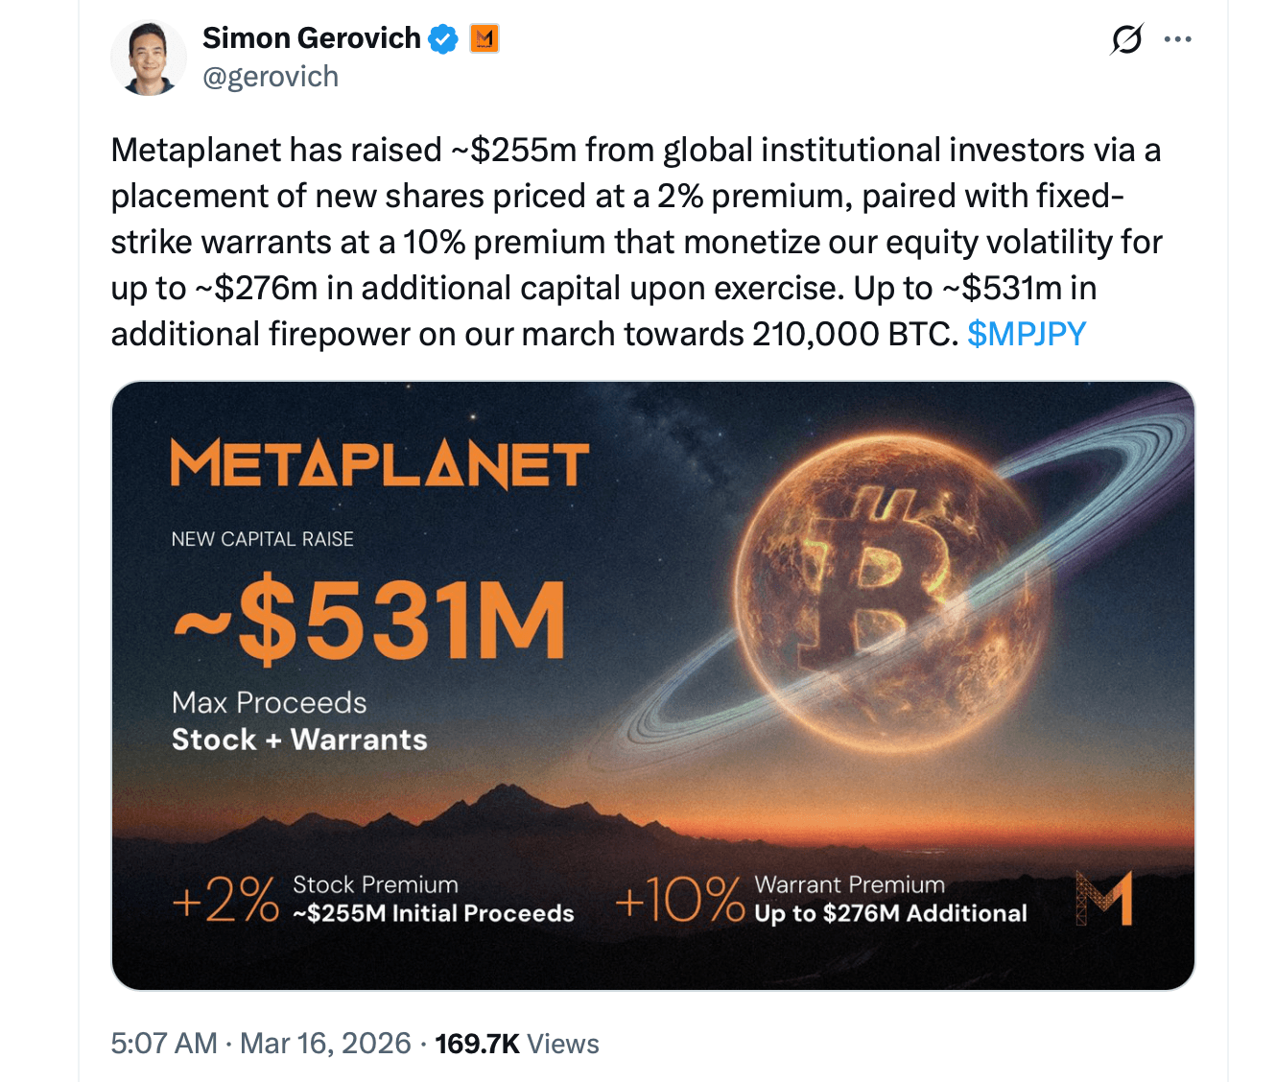Click the orange M logo in image corner
The image size is (1276, 1082).
click(1104, 898)
